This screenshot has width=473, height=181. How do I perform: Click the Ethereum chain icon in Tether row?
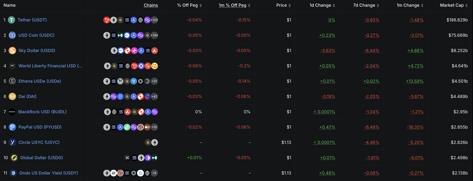click(x=113, y=20)
